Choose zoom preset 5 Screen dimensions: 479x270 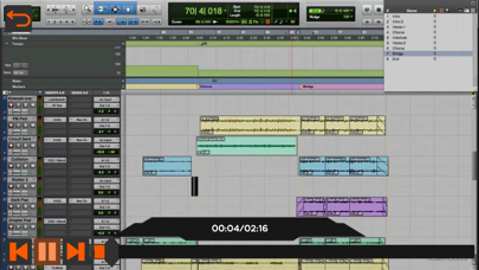(73, 22)
